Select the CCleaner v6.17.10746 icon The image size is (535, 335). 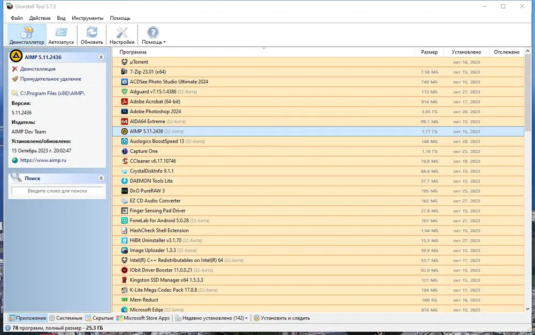(125, 161)
